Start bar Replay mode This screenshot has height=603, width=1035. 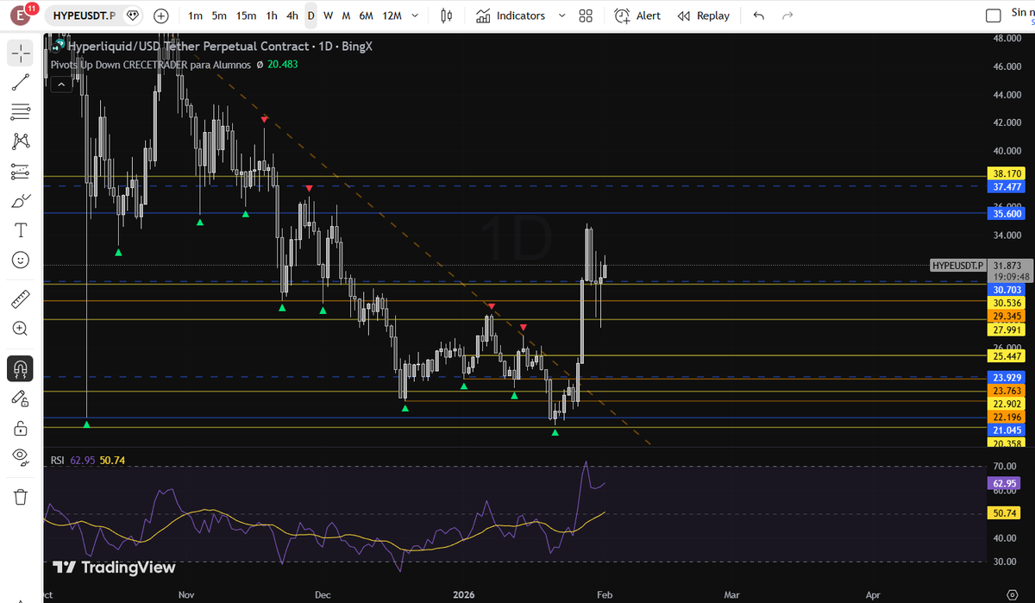[704, 16]
